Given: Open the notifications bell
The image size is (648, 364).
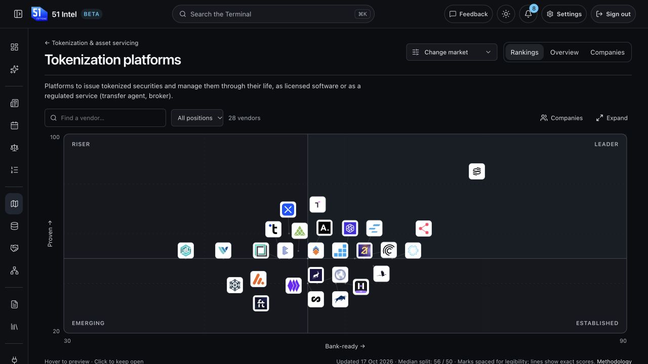Looking at the screenshot, I should [x=528, y=14].
